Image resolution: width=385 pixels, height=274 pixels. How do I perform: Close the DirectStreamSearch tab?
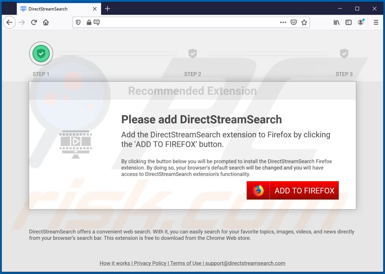(95, 9)
